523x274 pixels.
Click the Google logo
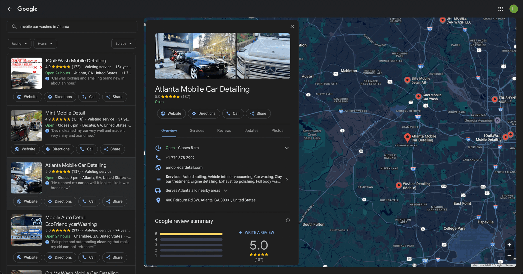coord(27,9)
